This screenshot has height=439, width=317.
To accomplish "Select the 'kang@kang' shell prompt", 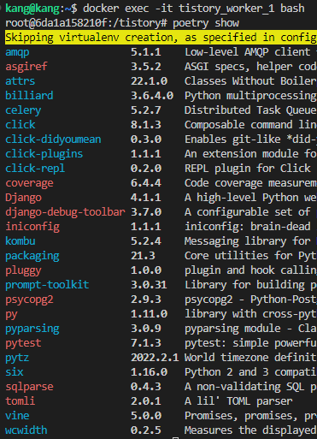I will pos(32,9).
